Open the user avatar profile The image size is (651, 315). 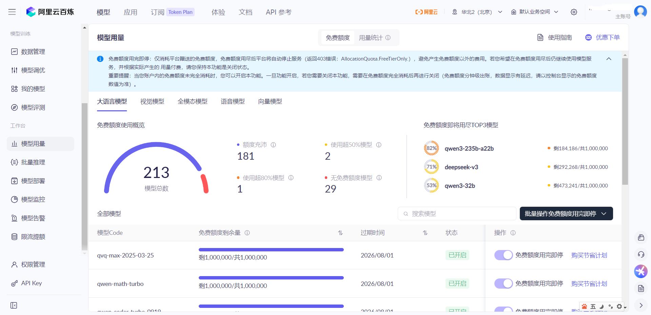640,12
